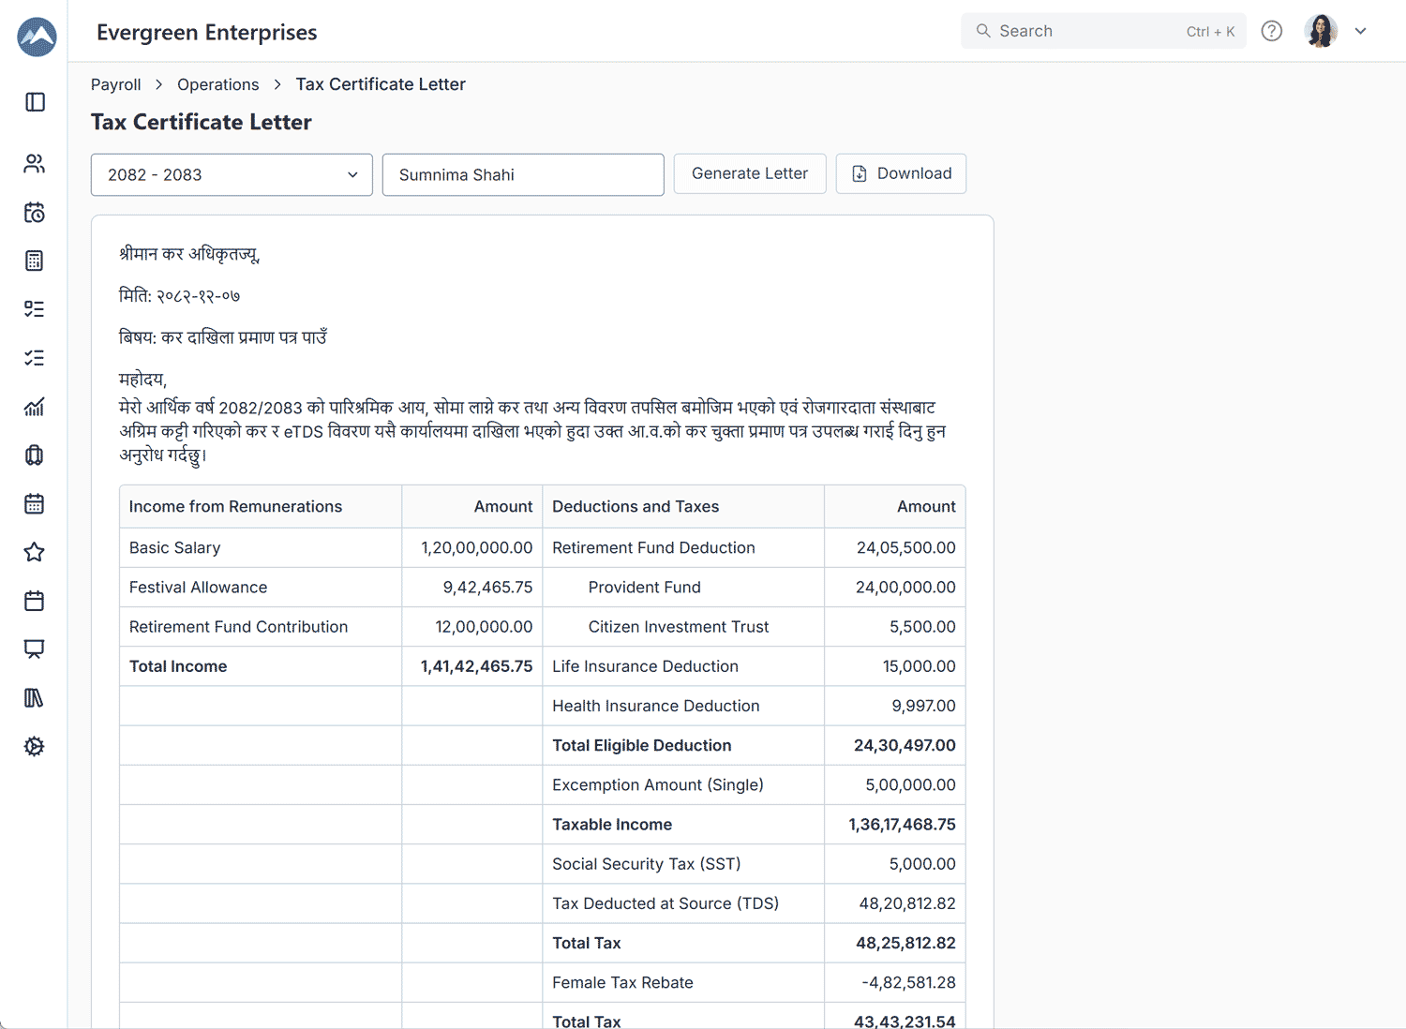
Task: Open the calendar-with-clock attendance icon
Action: tap(35, 213)
